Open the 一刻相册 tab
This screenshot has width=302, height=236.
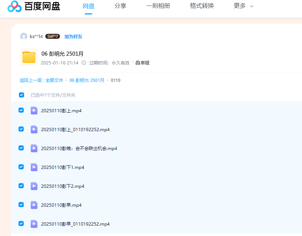pos(158,6)
